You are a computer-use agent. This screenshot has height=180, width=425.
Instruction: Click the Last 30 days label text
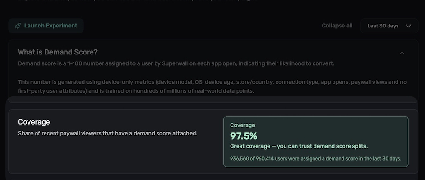(383, 26)
